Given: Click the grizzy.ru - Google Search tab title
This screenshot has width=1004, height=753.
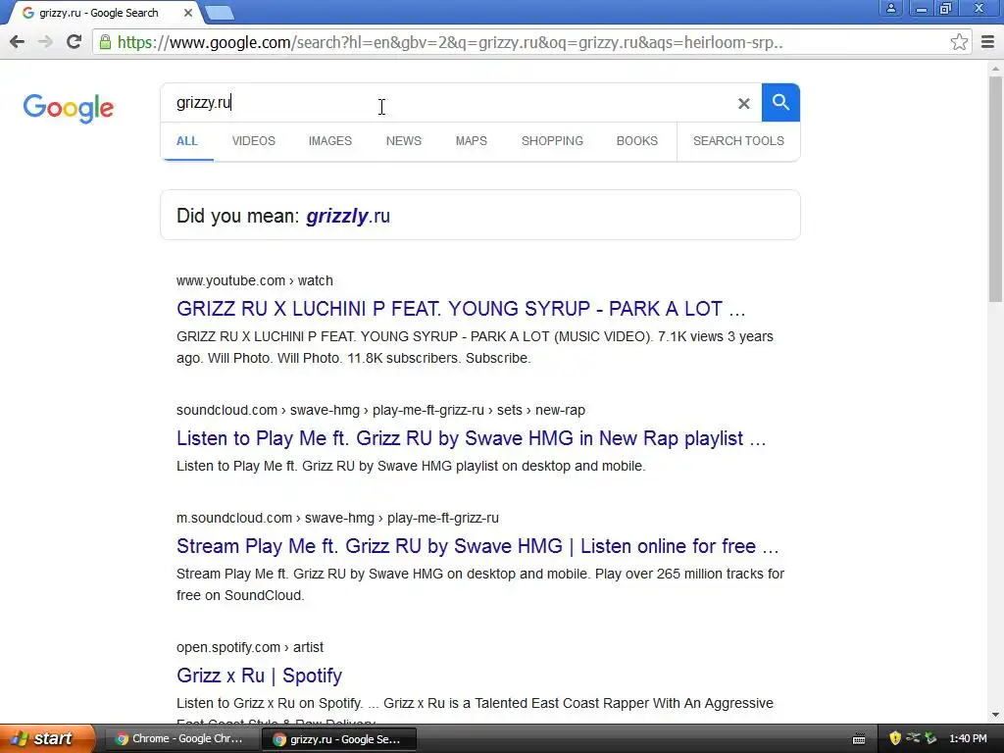Looking at the screenshot, I should (99, 13).
